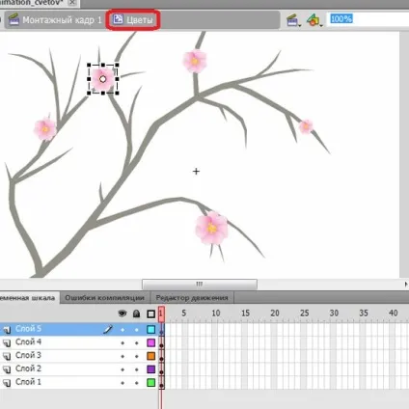Click magenta outline color swatch of Слой 4
Viewport: 409px width, 409px height.
151,342
